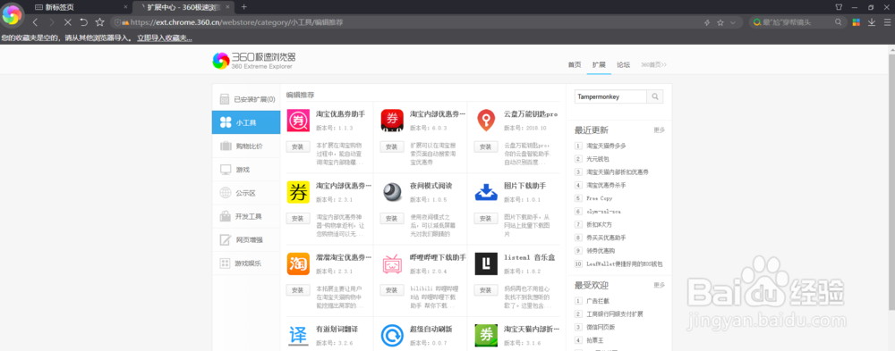Close the 扩展中心 tab
Image resolution: width=895 pixels, height=351 pixels.
pos(228,7)
